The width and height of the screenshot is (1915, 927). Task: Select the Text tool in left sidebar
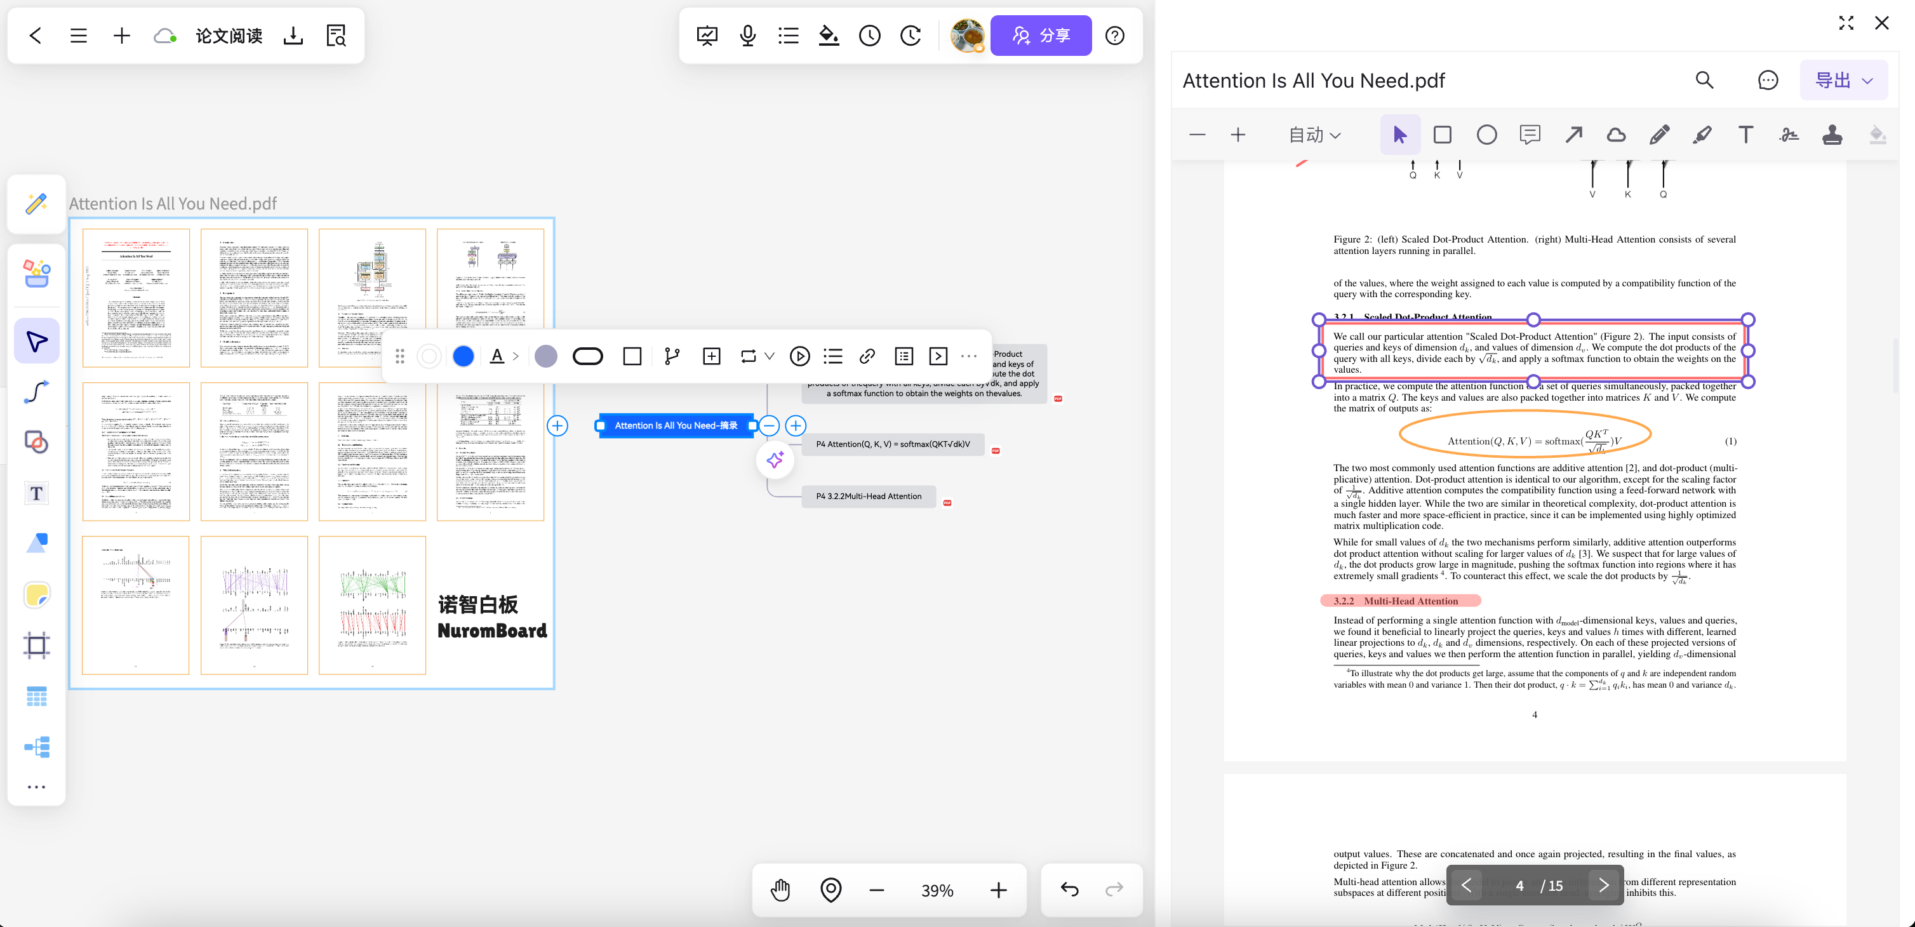coord(36,493)
